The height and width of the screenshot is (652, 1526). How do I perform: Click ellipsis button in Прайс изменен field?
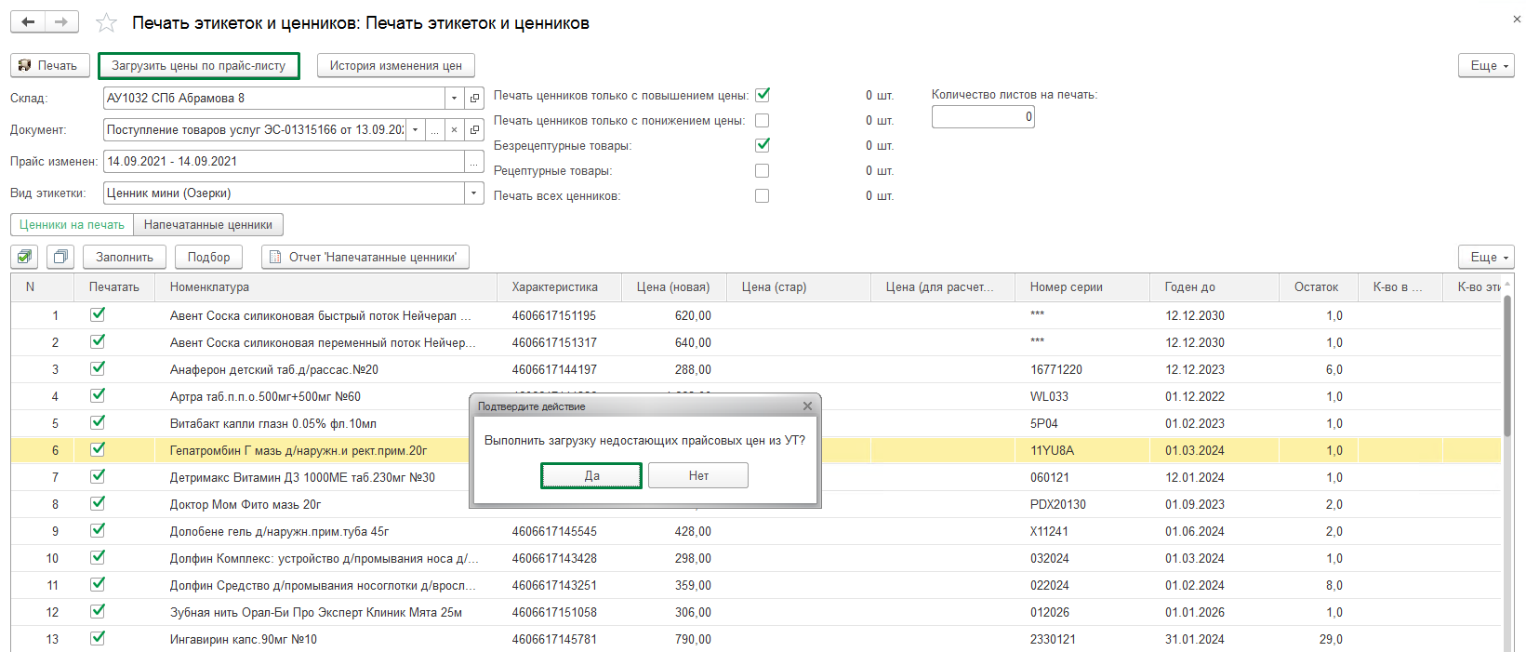tap(474, 162)
